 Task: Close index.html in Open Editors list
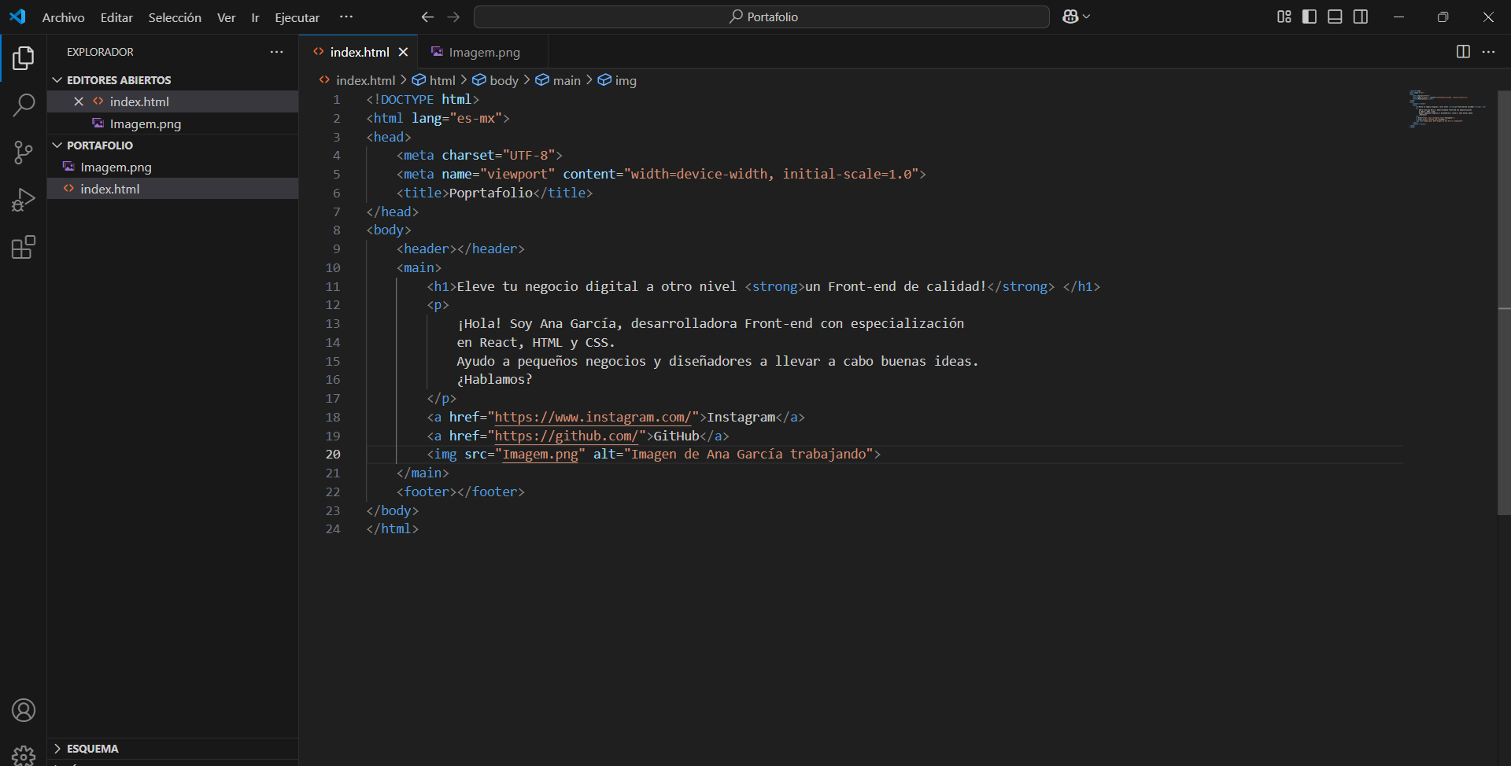pyautogui.click(x=79, y=101)
